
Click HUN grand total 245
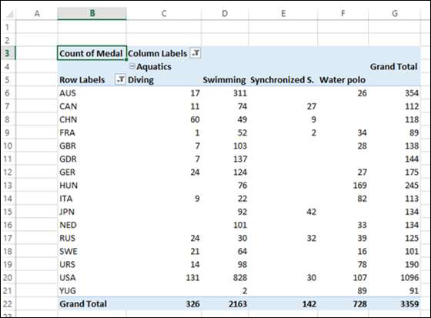412,186
